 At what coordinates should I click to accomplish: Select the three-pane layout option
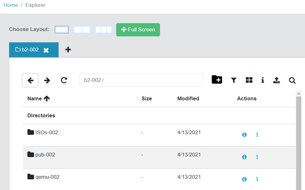click(x=104, y=30)
